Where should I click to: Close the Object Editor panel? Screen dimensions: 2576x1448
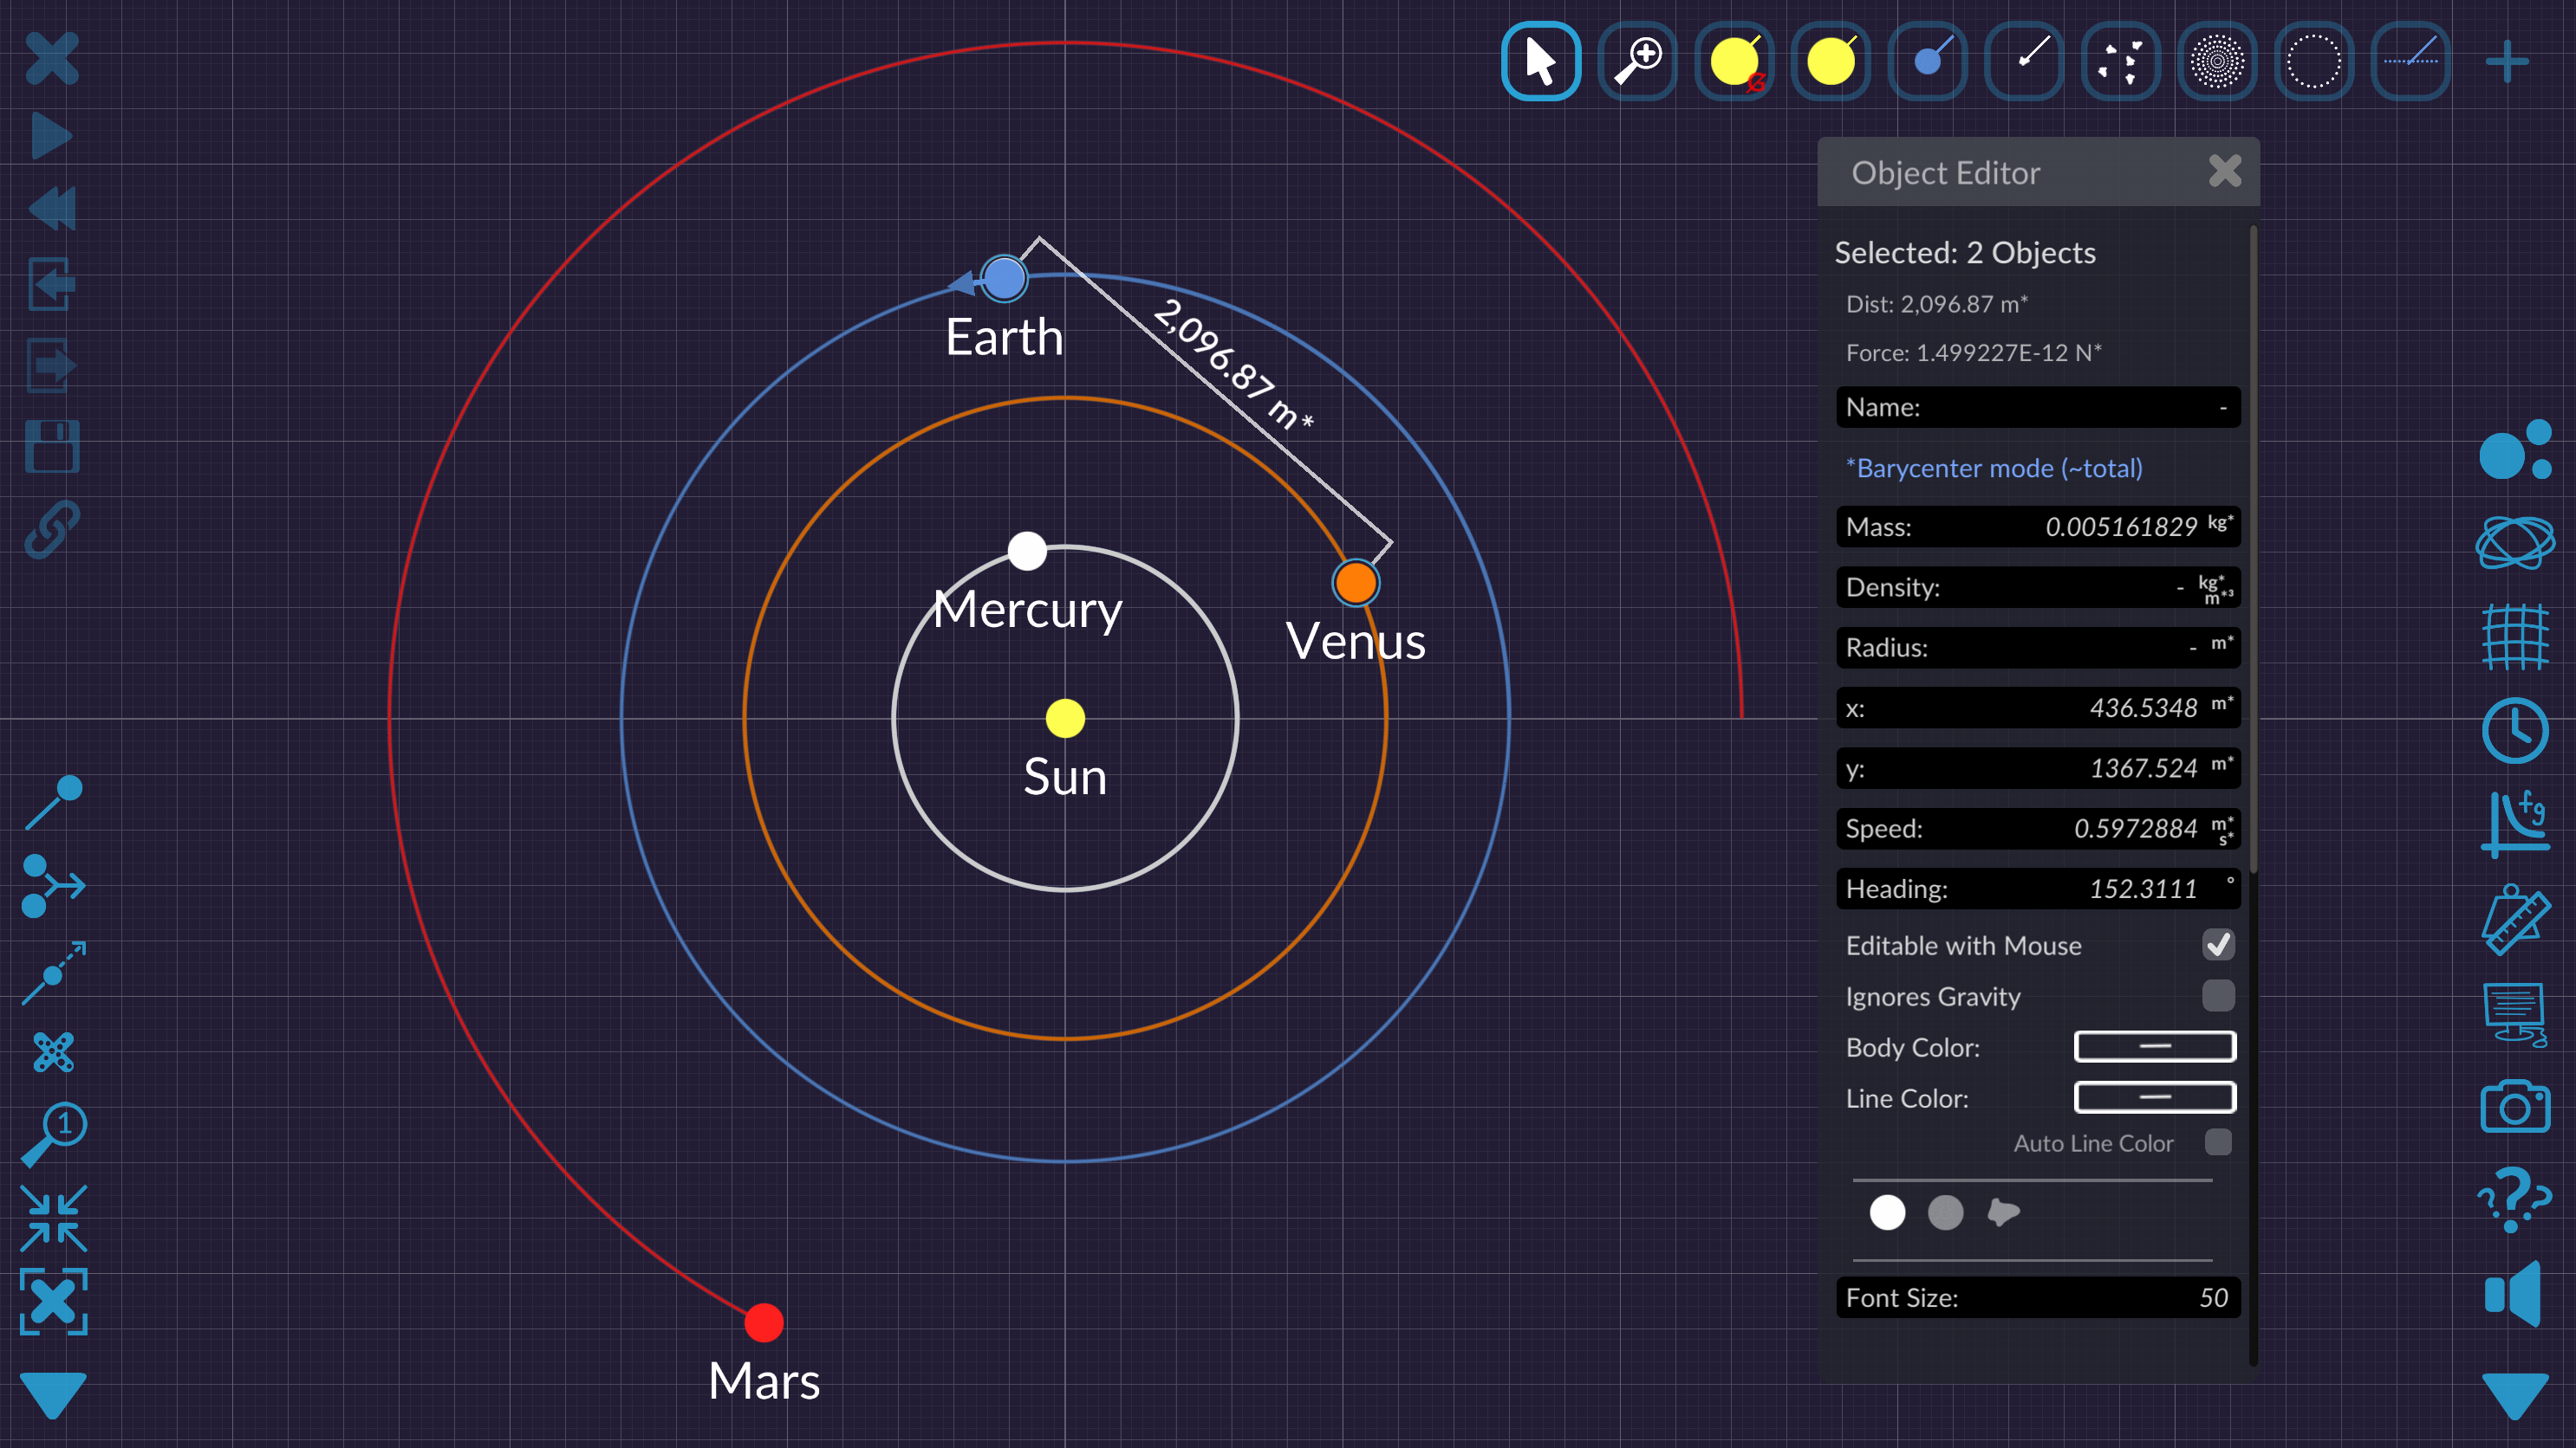tap(2224, 171)
